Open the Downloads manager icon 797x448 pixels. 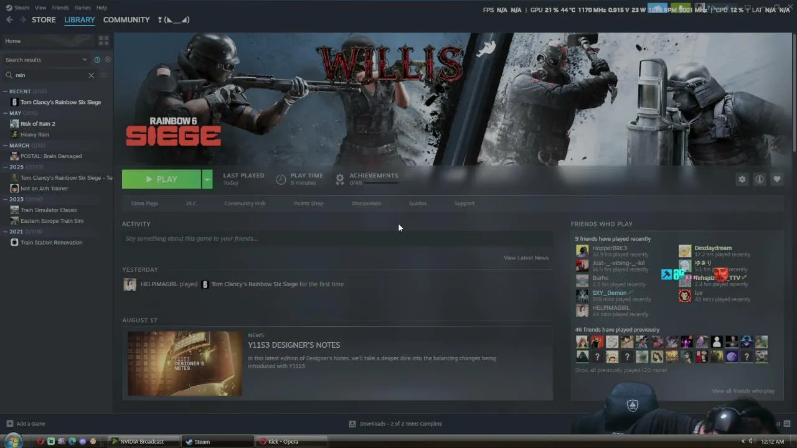tap(352, 424)
